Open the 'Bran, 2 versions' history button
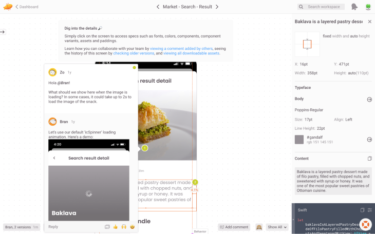 pos(22,227)
